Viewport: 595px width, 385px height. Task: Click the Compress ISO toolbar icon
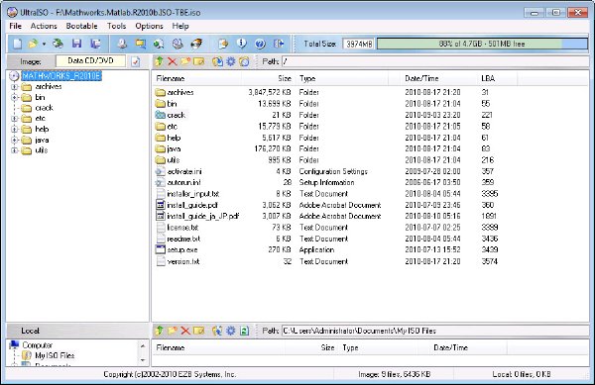pos(141,44)
